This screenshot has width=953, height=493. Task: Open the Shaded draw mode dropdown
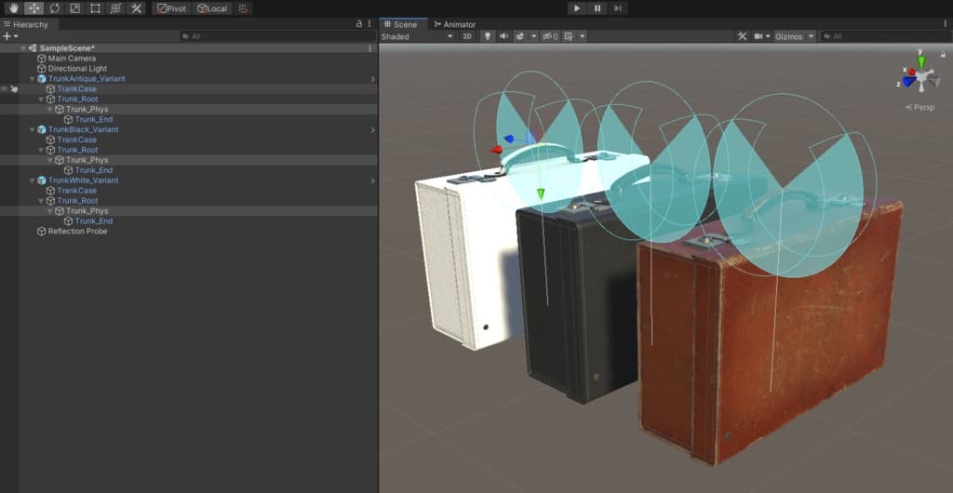click(417, 36)
